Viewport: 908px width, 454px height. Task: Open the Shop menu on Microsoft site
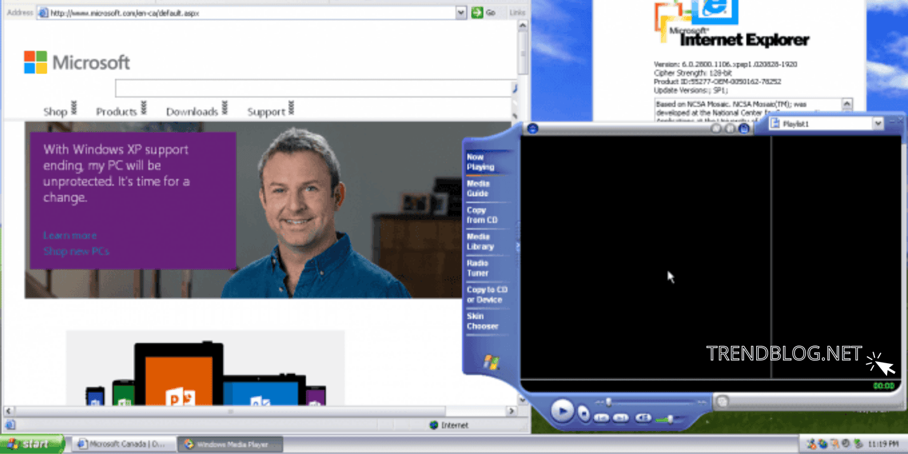[60, 111]
